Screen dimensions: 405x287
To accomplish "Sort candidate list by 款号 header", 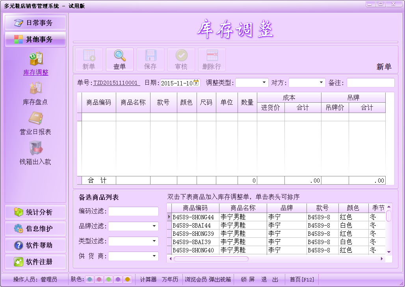I will pyautogui.click(x=323, y=208).
